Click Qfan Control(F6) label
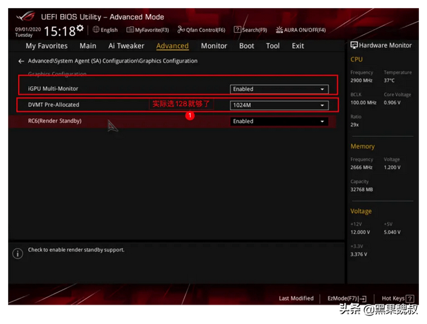427x324 pixels. click(x=205, y=30)
